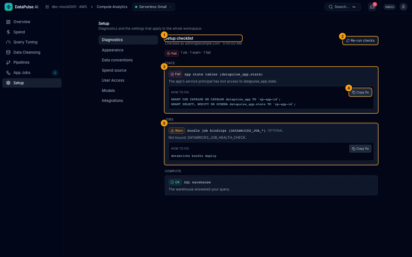Click the OK status badge
Viewport: 412px width, 257px height.
tap(175, 182)
